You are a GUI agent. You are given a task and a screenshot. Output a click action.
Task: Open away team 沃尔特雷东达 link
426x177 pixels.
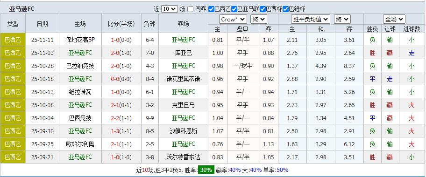tap(184, 157)
